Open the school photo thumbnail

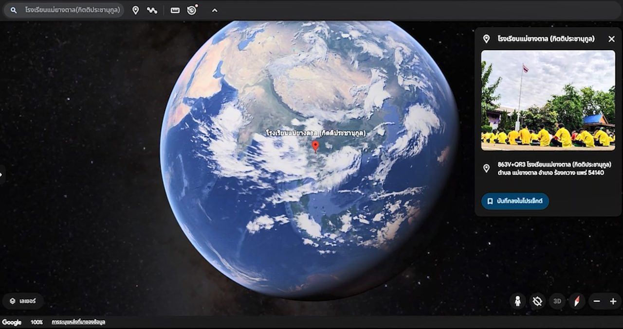548,100
